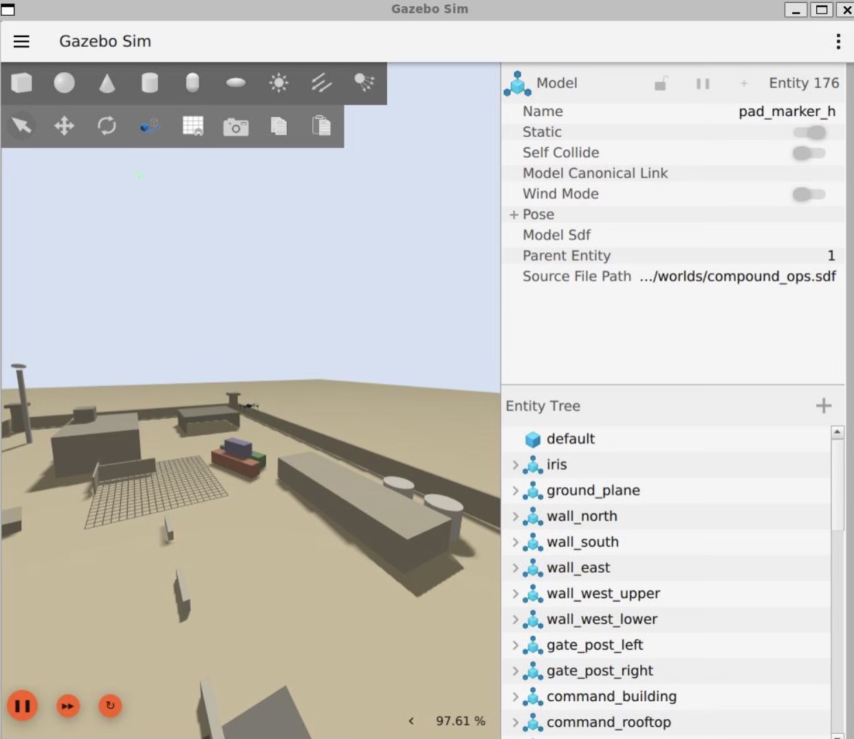Click the inspector pause icon
854x739 pixels.
point(702,84)
